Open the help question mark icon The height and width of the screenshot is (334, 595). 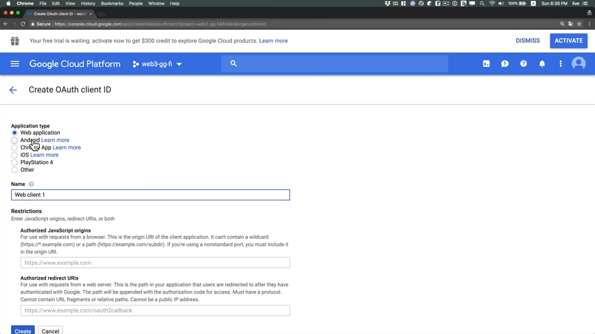[x=523, y=64]
